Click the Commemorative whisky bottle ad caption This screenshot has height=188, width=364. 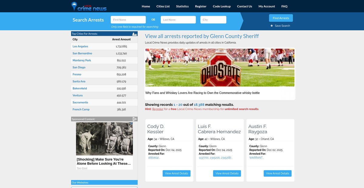point(202,93)
